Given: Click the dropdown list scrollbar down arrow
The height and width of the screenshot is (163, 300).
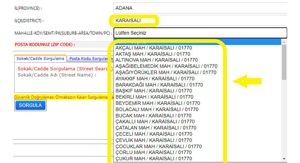Looking at the screenshot, I should [284, 159].
